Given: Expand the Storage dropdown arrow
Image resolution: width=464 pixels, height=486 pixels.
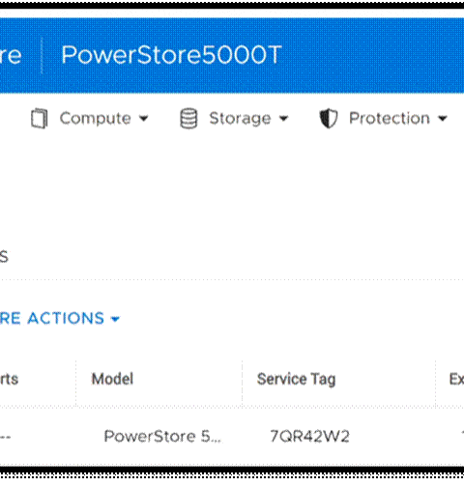Looking at the screenshot, I should pyautogui.click(x=283, y=119).
